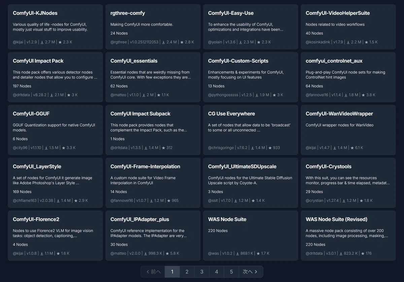This screenshot has height=282, width=404.
Task: Open the ComfyUI_UltimateSDUpscale title
Action: [242, 166]
